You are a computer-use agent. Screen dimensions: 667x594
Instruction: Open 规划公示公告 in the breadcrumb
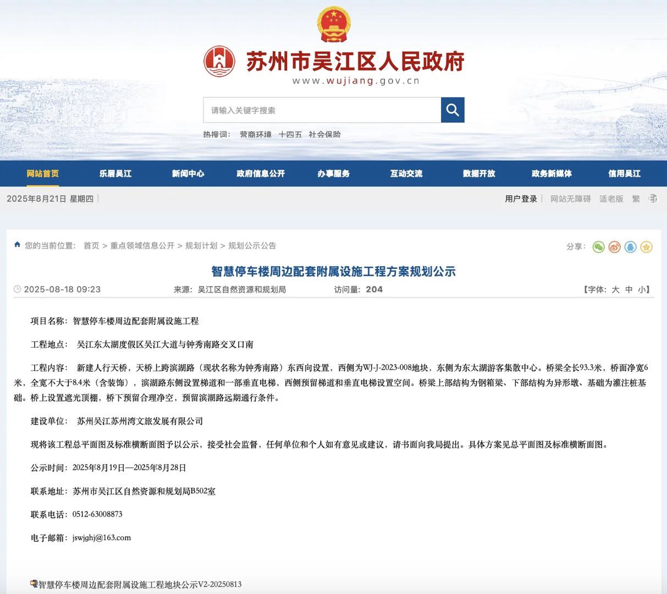pyautogui.click(x=252, y=245)
